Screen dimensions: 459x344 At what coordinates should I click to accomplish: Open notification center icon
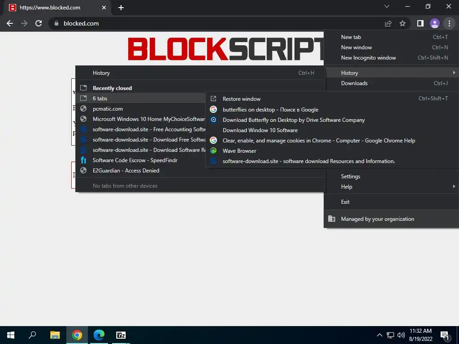coord(445,335)
